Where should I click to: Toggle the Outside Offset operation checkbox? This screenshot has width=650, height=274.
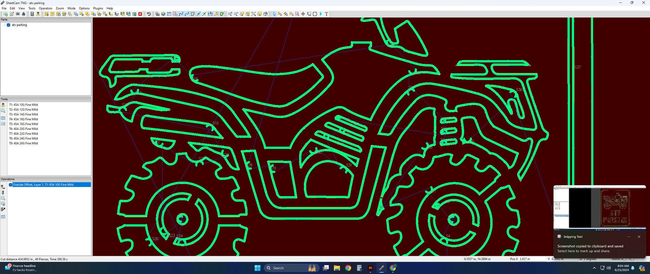10,185
